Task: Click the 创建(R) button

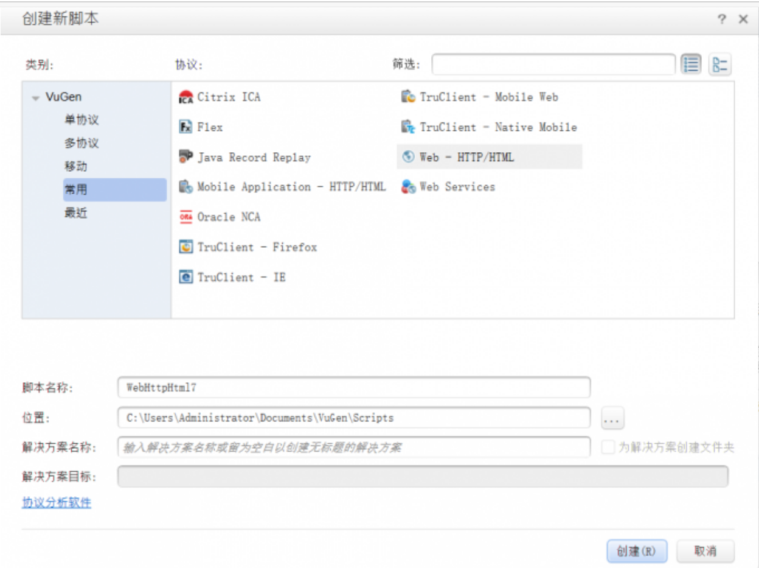Action: tap(637, 551)
